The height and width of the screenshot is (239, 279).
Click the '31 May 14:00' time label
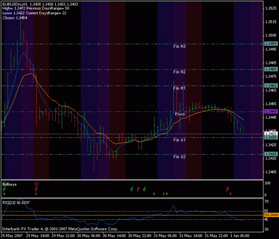(191, 236)
